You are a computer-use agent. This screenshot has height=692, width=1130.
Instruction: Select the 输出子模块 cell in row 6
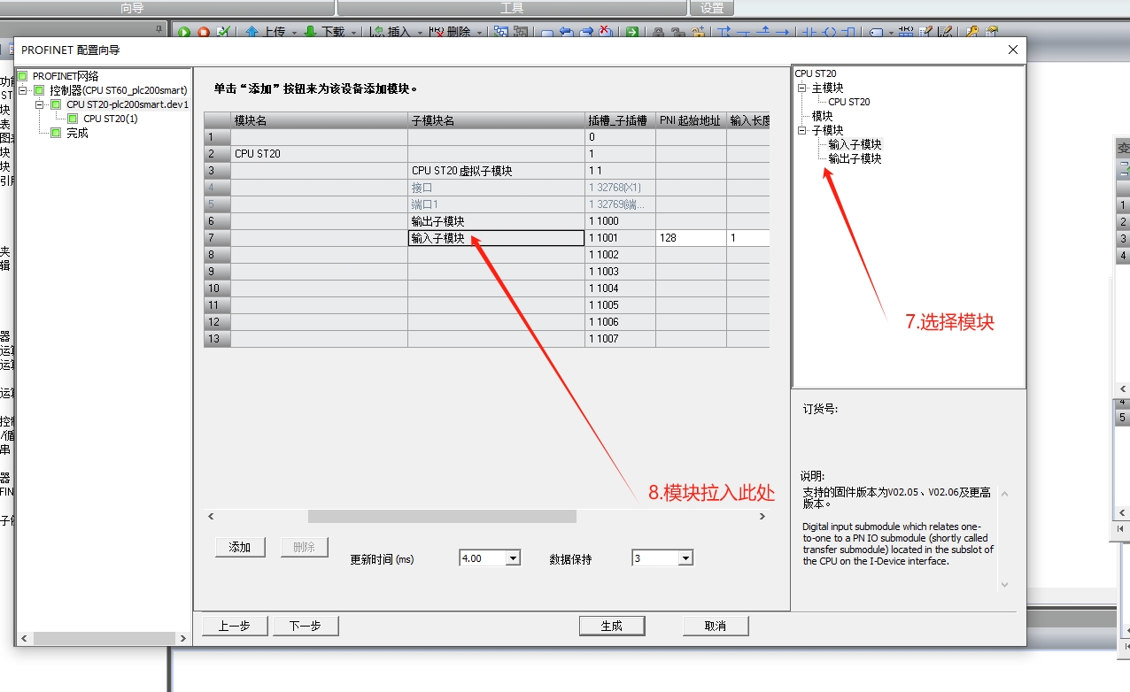point(496,221)
